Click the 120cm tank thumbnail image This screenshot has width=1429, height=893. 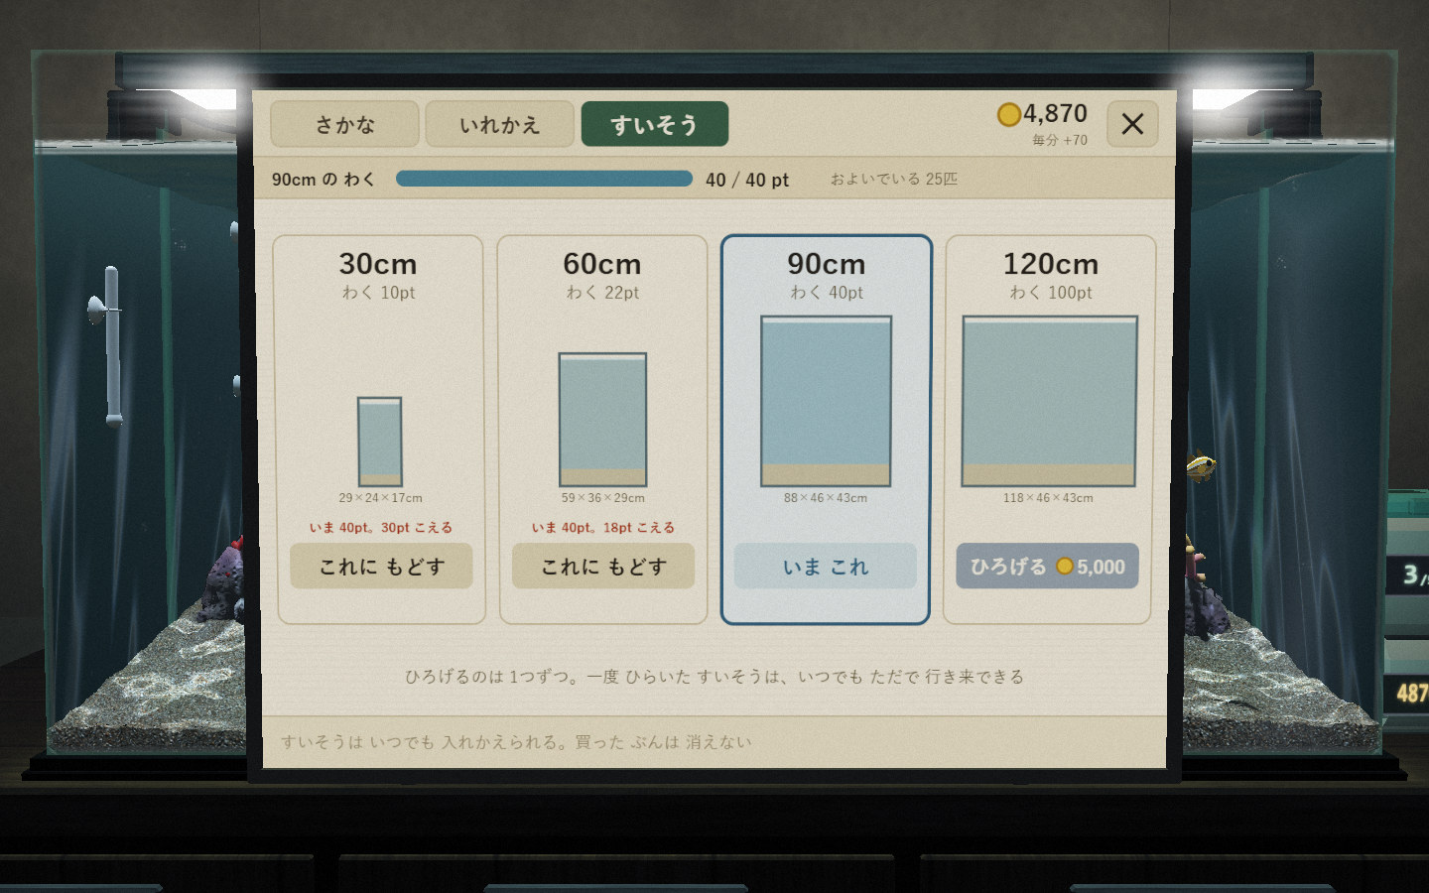point(1050,402)
